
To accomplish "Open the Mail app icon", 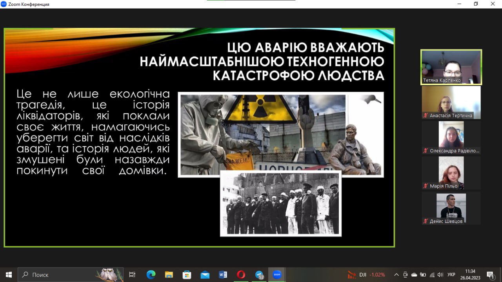I will click(x=205, y=275).
